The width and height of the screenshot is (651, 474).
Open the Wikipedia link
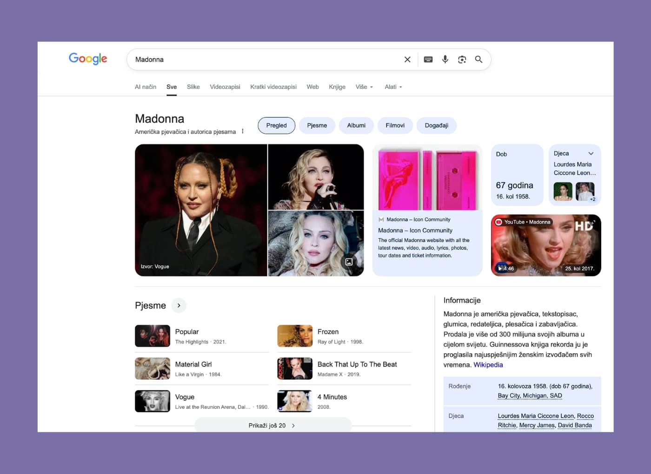click(488, 365)
